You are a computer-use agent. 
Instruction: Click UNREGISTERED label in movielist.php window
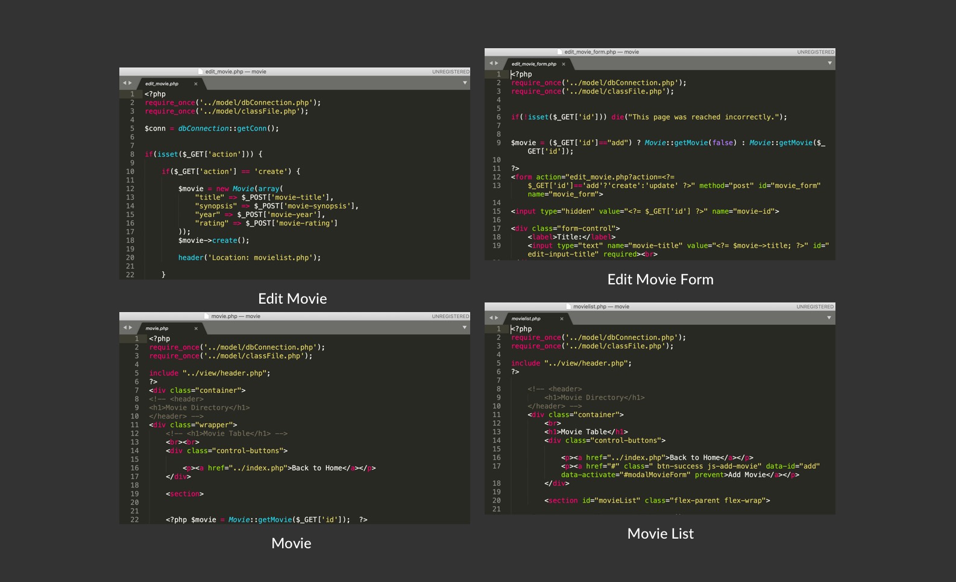tap(814, 307)
